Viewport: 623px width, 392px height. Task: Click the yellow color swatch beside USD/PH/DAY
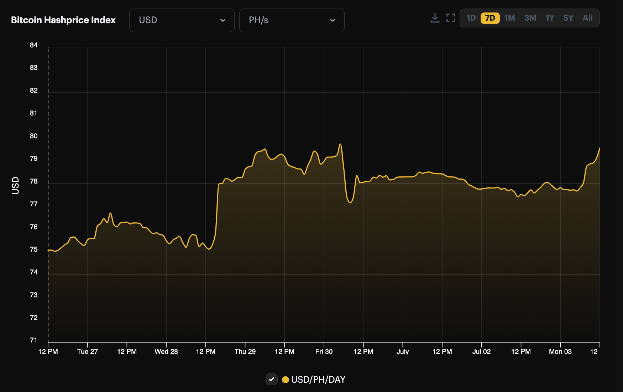[x=286, y=379]
